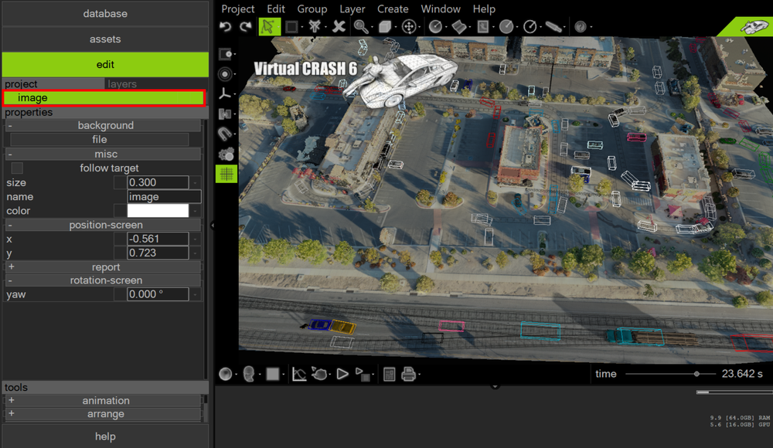Click the x position field -0.561

click(158, 239)
